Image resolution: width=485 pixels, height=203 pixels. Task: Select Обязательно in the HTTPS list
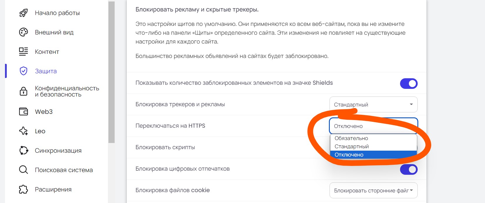pyautogui.click(x=352, y=138)
